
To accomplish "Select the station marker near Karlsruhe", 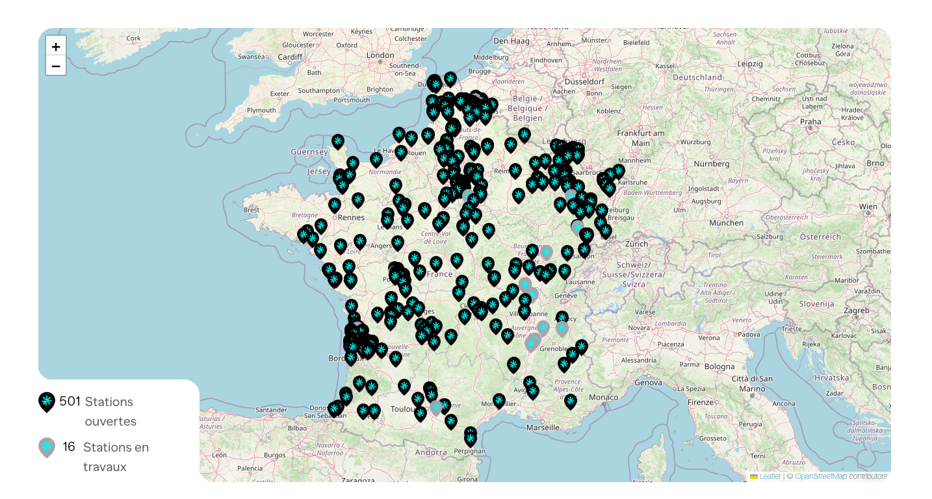I will (618, 172).
